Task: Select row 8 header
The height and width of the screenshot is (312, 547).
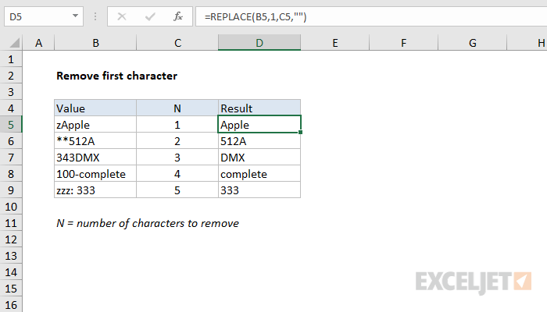Action: point(11,174)
